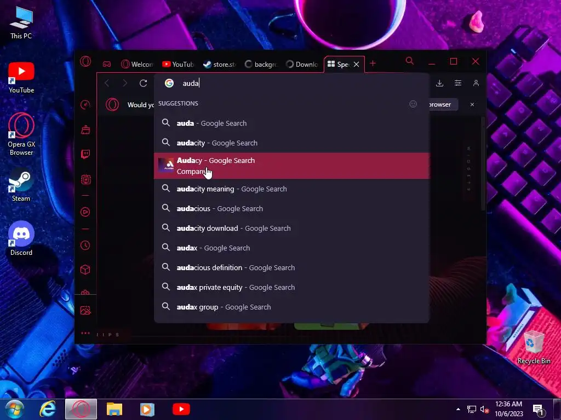561x420 pixels.
Task: Open File Explorer from taskbar
Action: click(x=115, y=409)
